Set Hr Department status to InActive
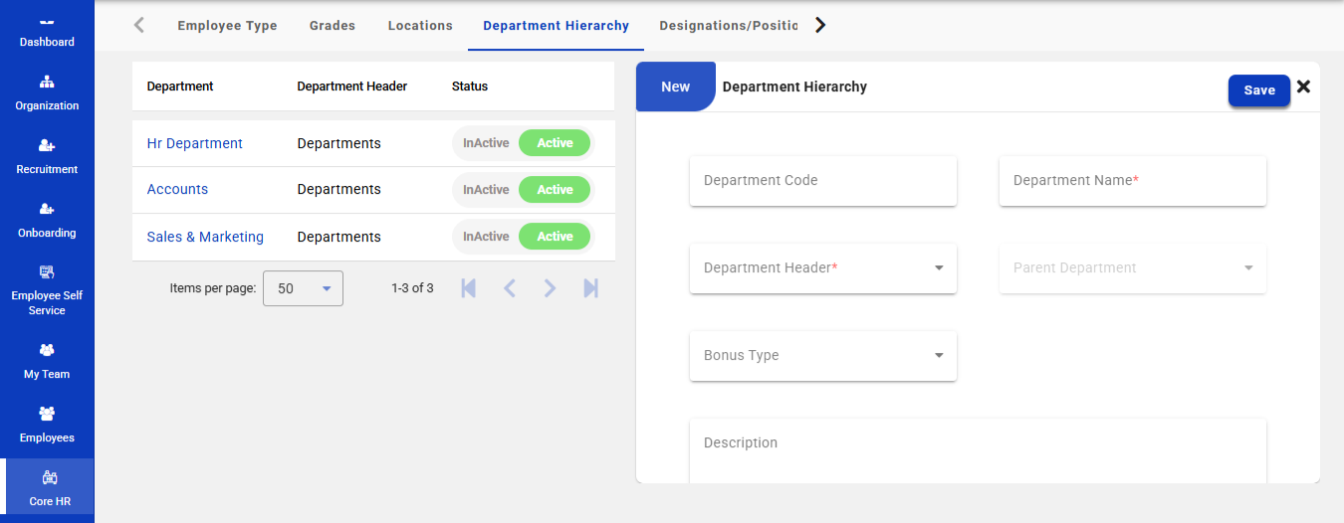1344x523 pixels. coord(486,143)
